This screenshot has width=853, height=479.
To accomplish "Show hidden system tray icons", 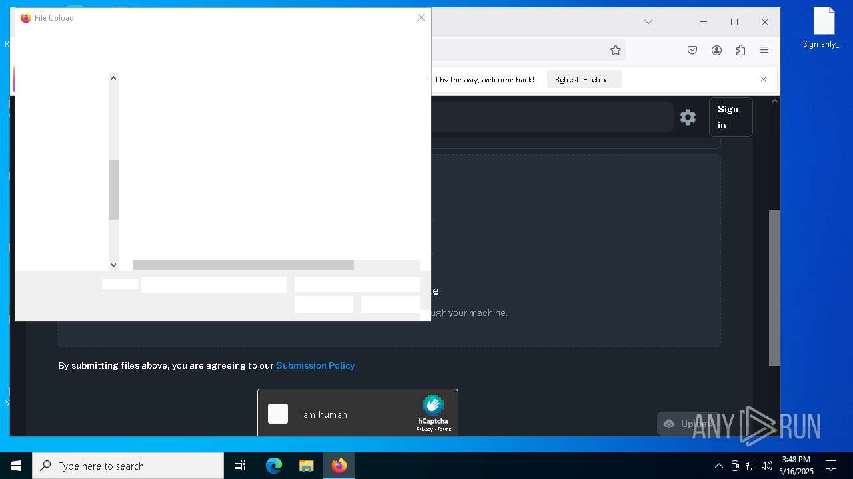I will point(718,466).
